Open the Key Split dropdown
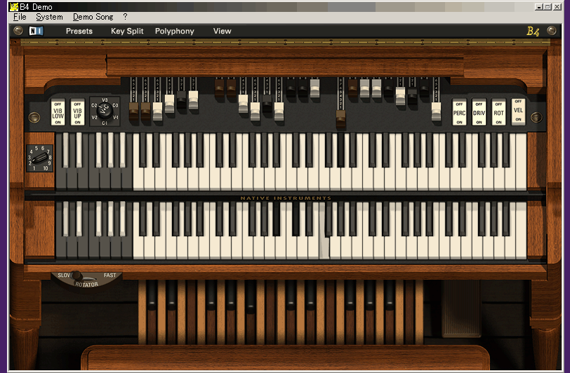This screenshot has width=570, height=373. [x=127, y=32]
